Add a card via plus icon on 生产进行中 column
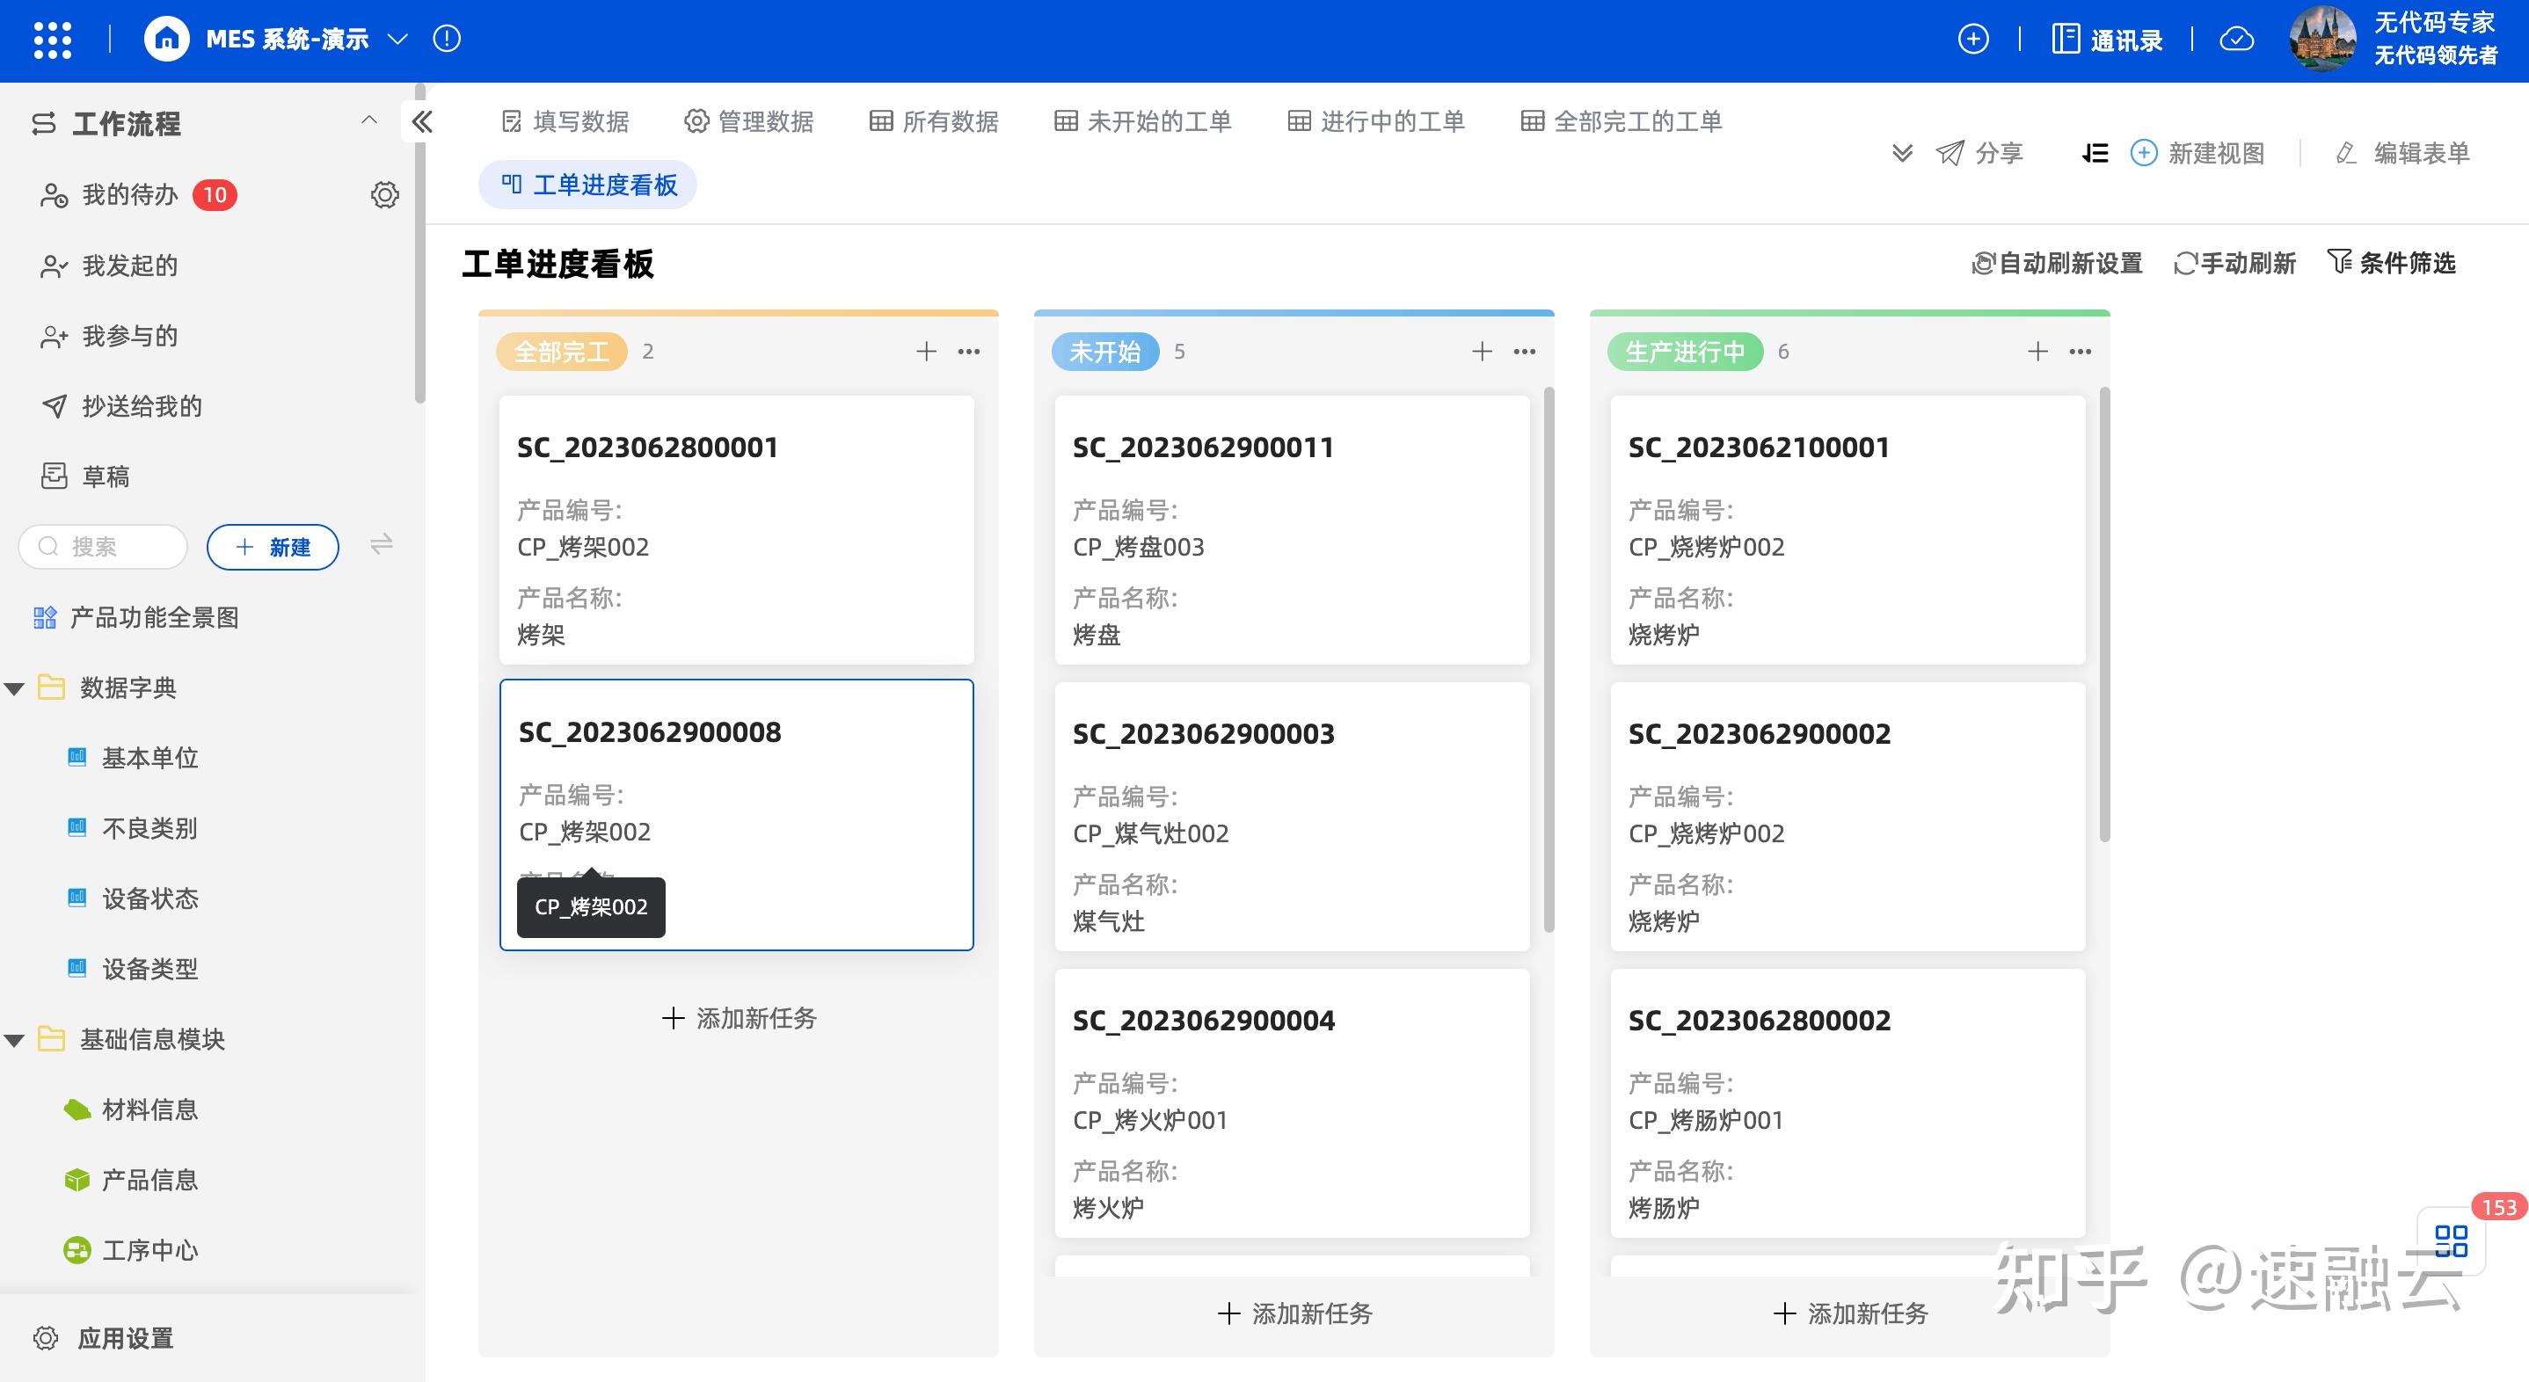 point(2037,351)
